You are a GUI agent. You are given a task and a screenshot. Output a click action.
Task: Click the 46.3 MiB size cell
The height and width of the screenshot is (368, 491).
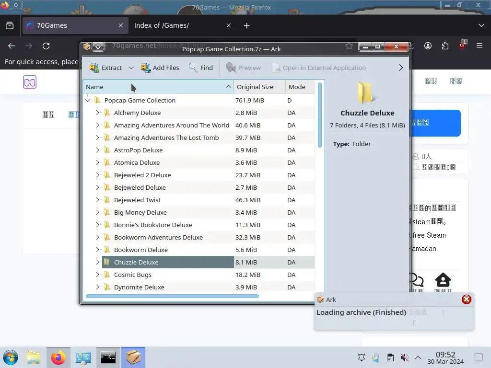pos(248,200)
